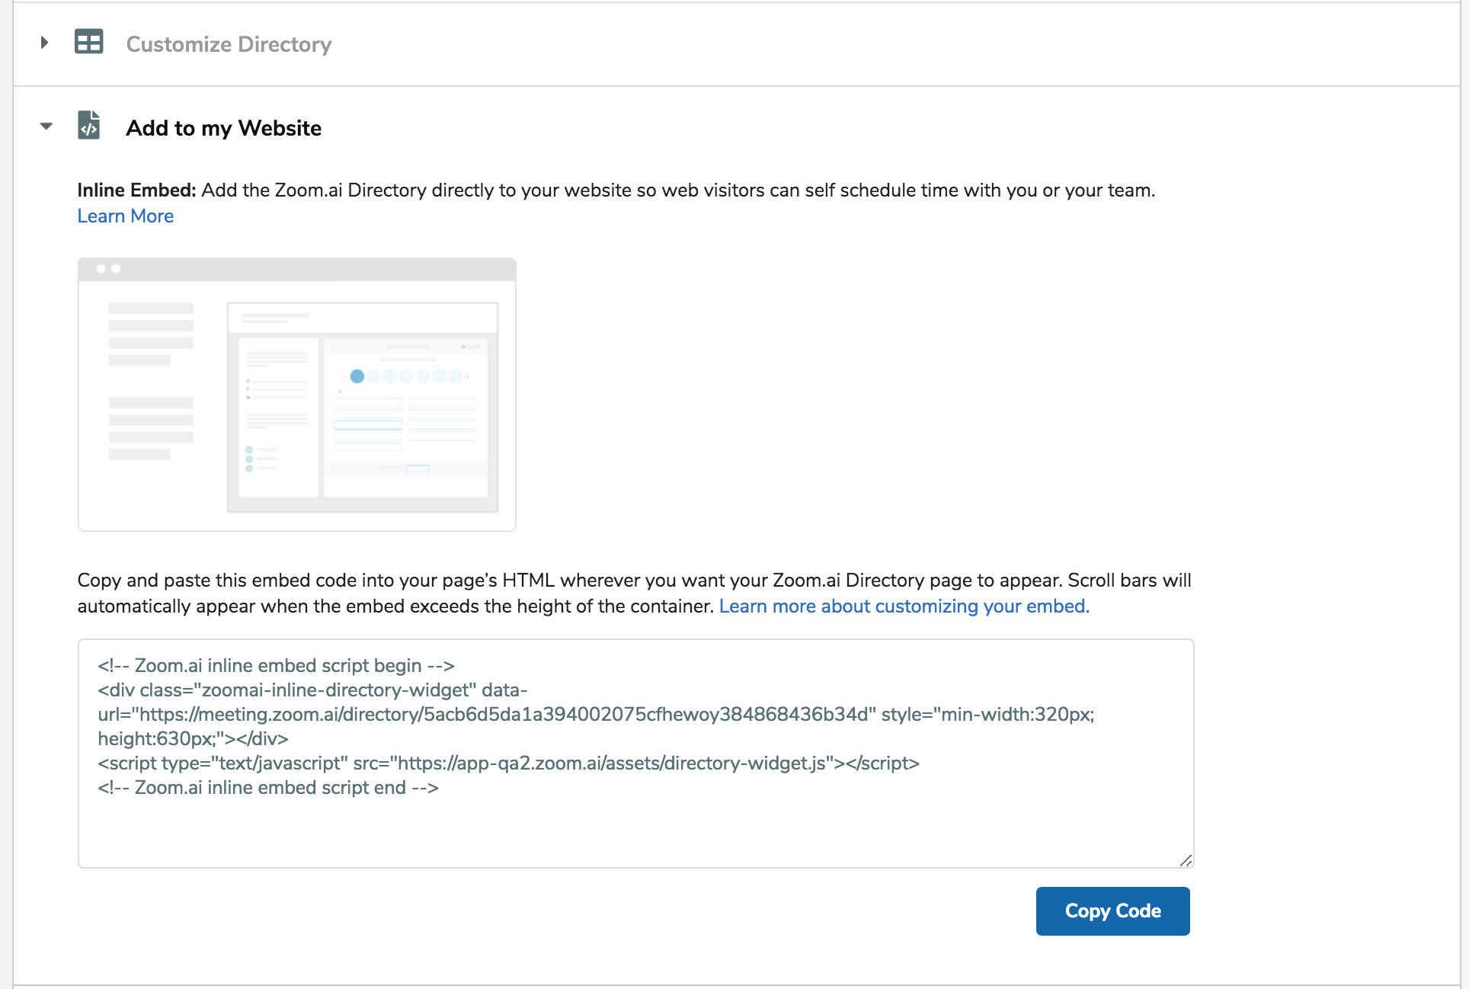The image size is (1469, 989).
Task: Grab the text area resize handle
Action: click(1186, 860)
